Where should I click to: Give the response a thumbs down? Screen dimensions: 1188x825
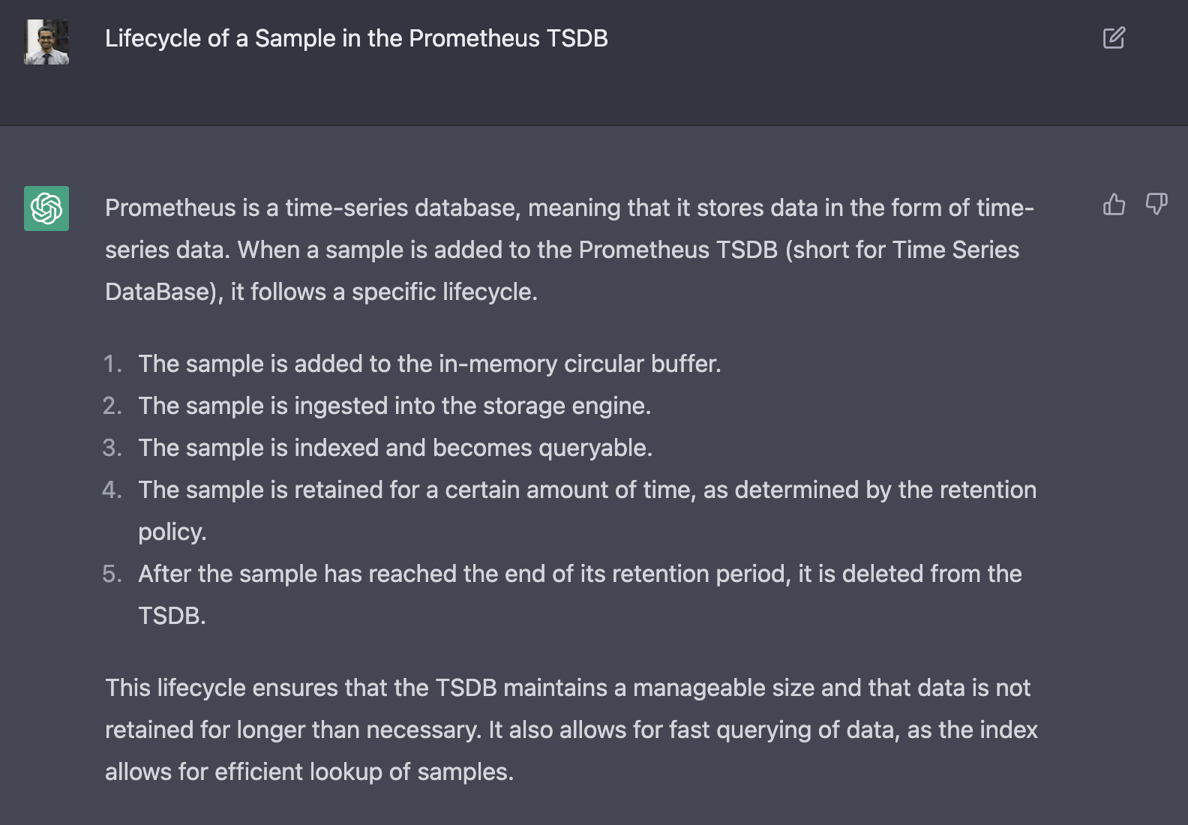pos(1156,204)
